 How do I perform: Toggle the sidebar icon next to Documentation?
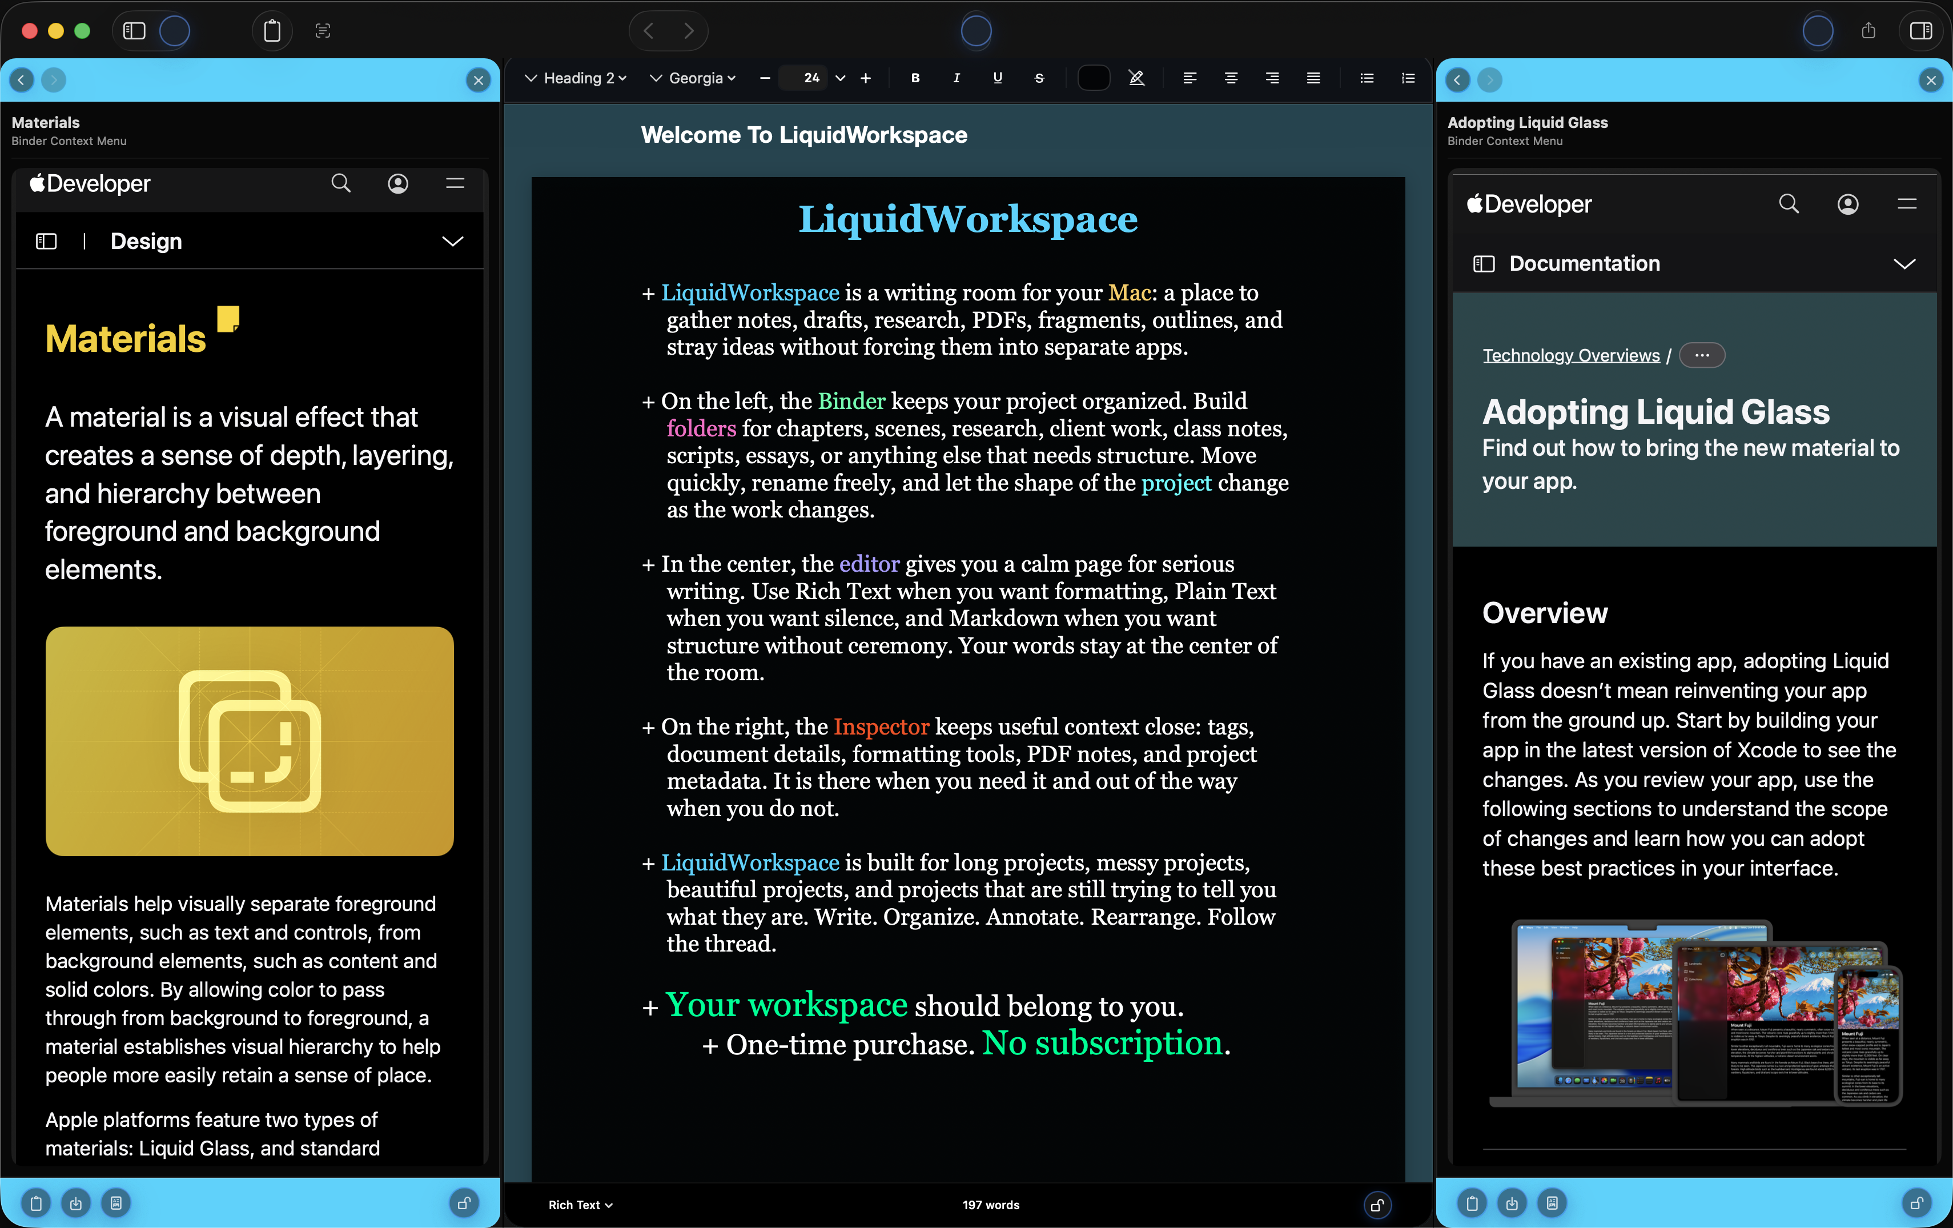pyautogui.click(x=1484, y=264)
